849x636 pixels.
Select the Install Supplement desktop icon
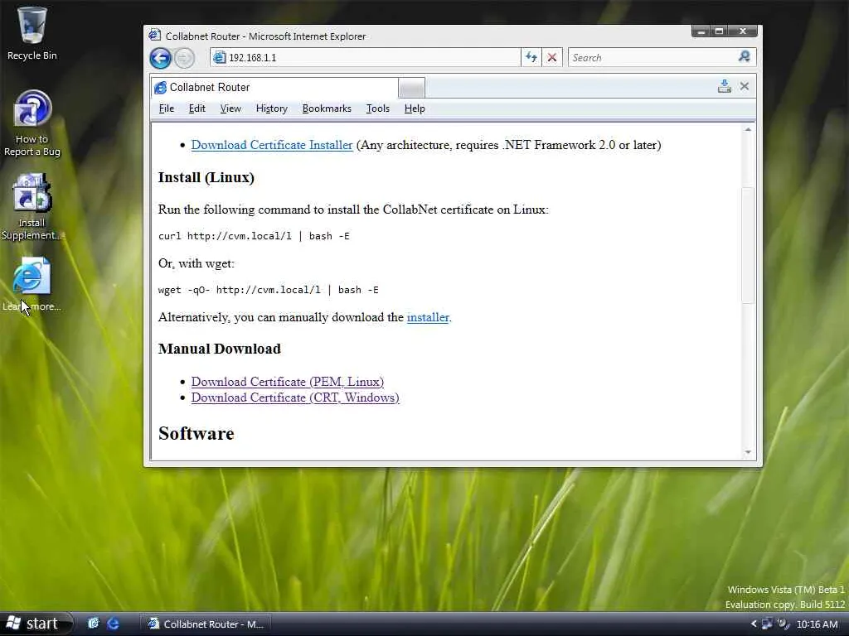[32, 206]
